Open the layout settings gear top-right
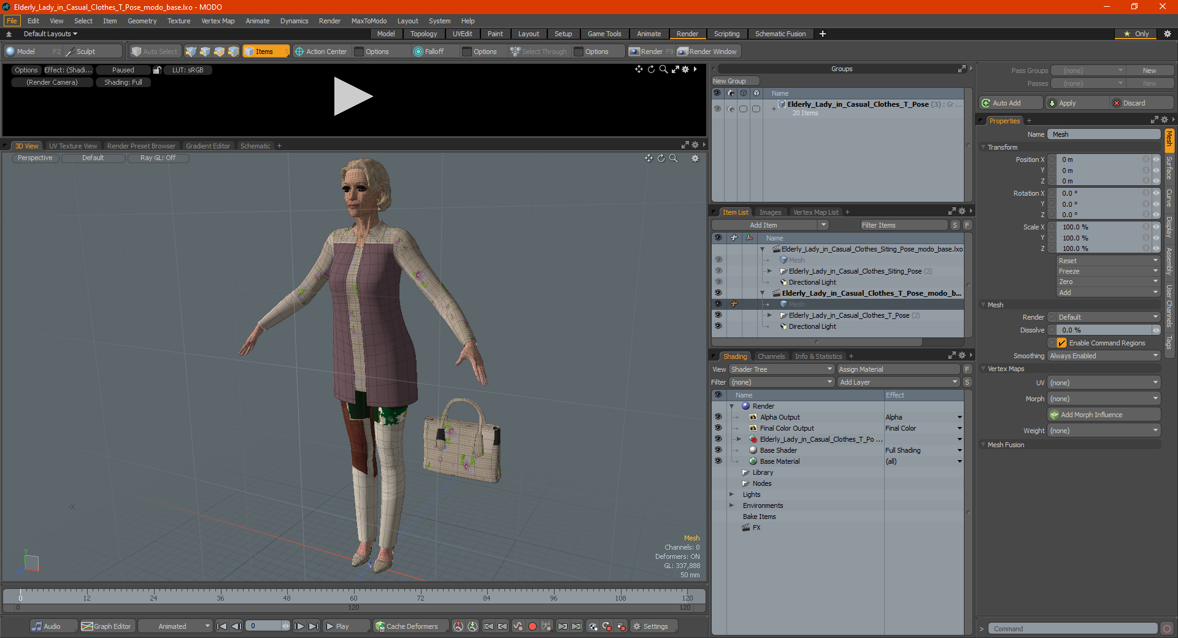This screenshot has height=638, width=1178. coord(1167,34)
